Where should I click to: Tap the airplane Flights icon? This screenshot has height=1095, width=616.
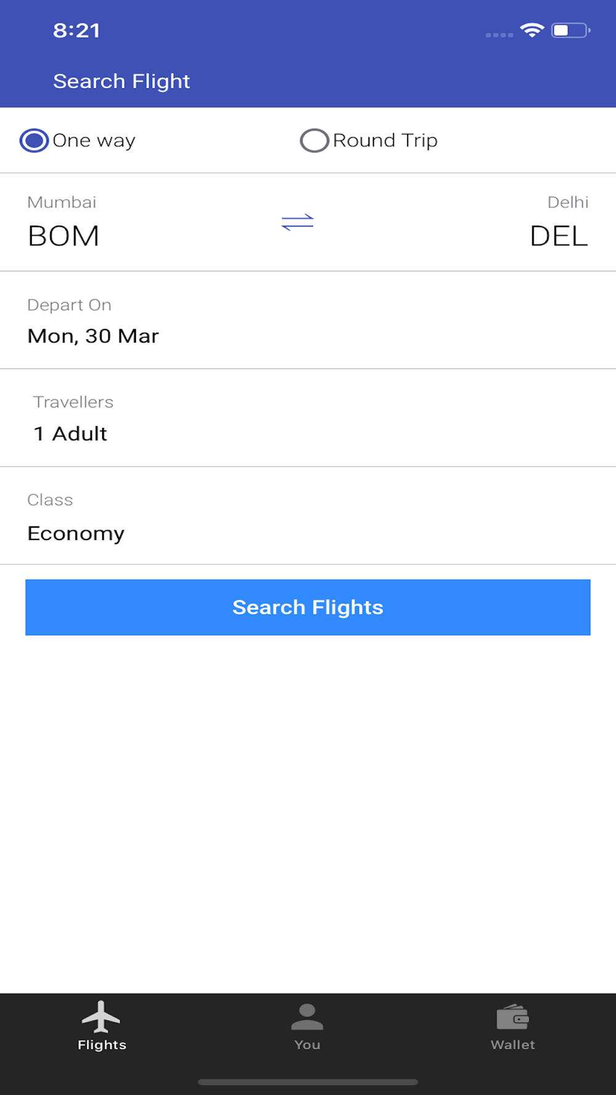(101, 1017)
